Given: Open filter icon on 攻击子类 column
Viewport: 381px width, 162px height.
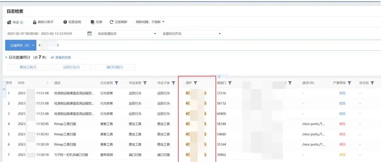Looking at the screenshot, I should point(174,83).
